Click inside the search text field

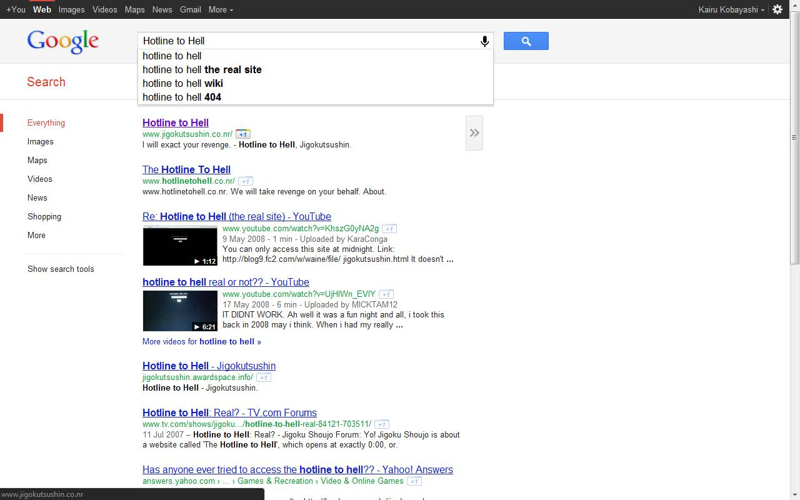[306, 41]
